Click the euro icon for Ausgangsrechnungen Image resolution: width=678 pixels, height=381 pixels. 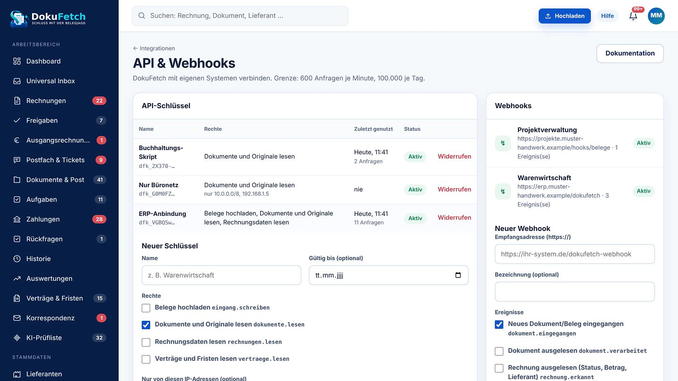pyautogui.click(x=17, y=140)
